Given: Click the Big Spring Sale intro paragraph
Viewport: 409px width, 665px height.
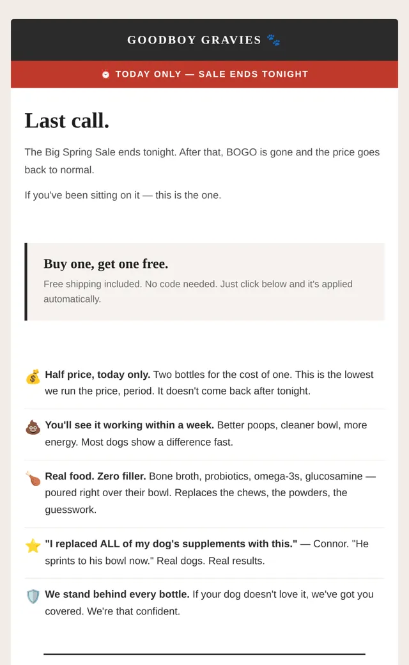Looking at the screenshot, I should (202, 161).
